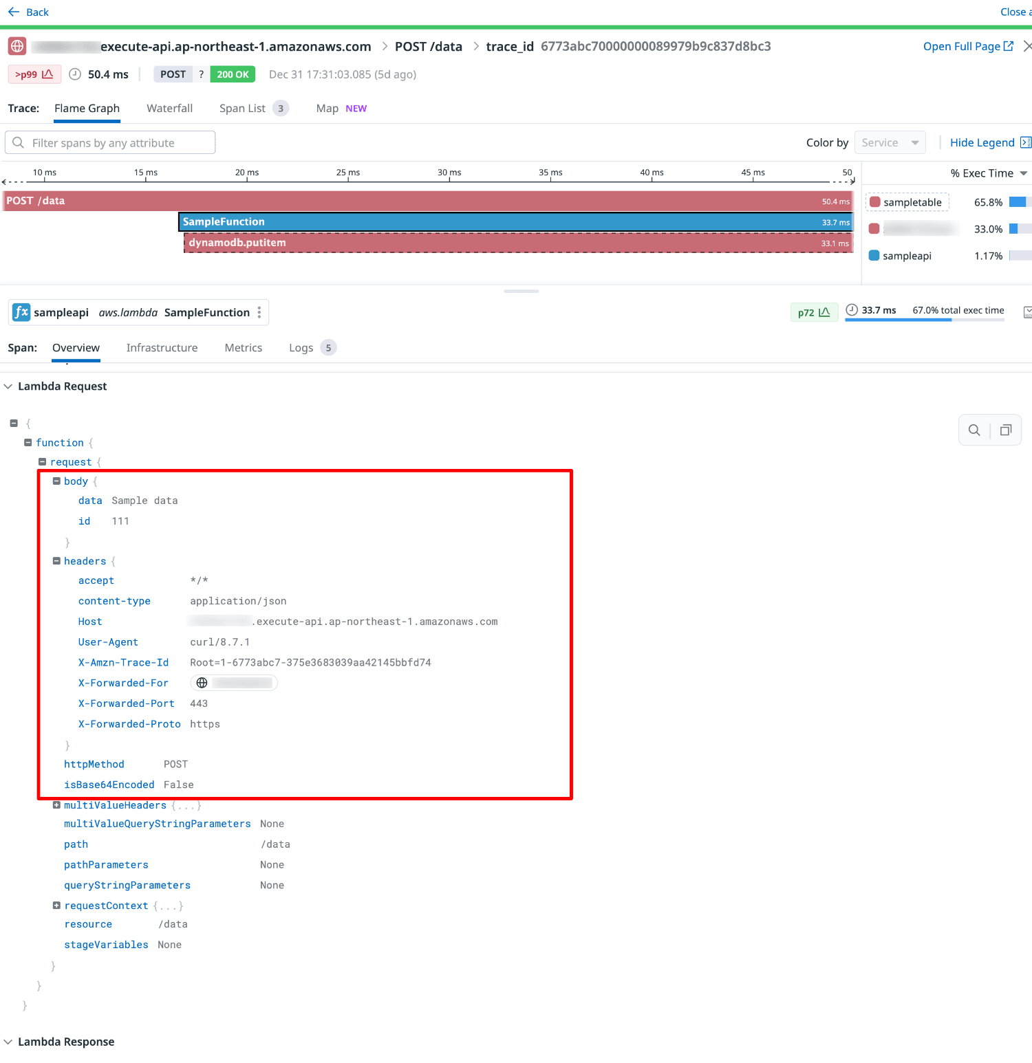Collapse the request JSON node
1032x1063 pixels.
tap(42, 462)
